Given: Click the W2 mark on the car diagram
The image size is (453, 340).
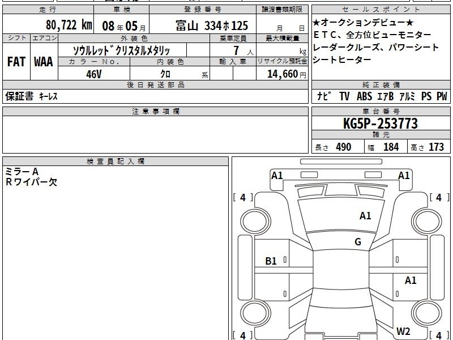Looking at the screenshot, I should 403,331.
